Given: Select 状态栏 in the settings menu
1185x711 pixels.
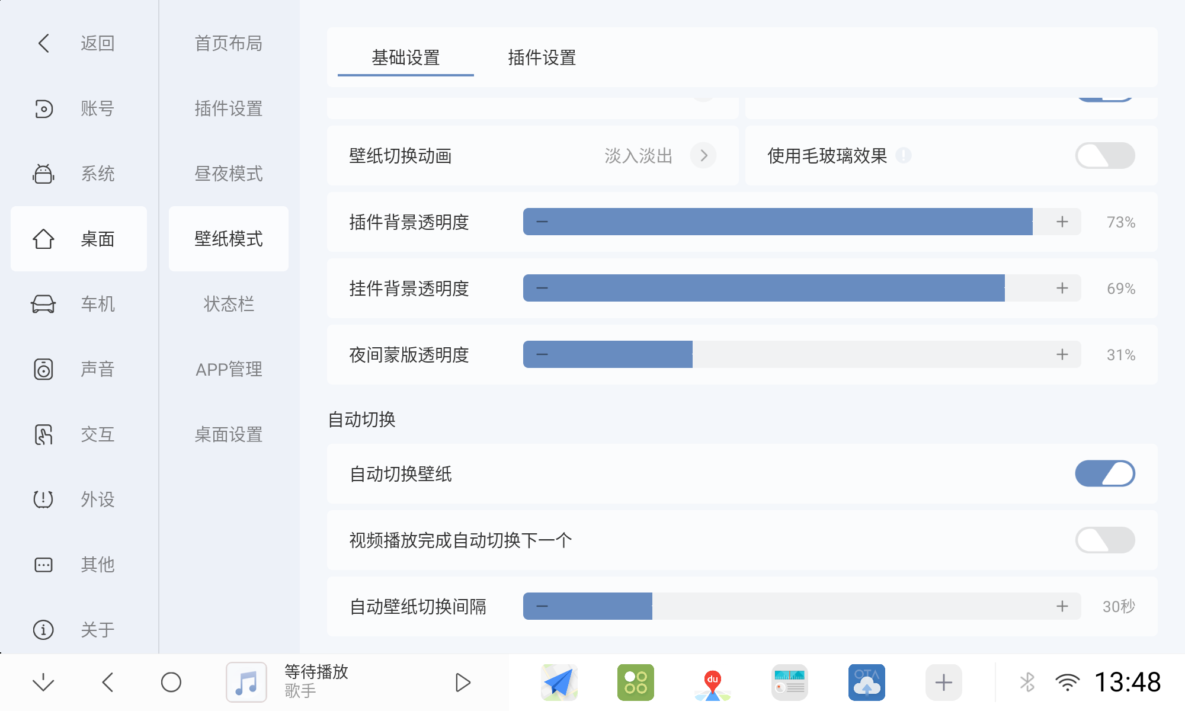Looking at the screenshot, I should click(228, 304).
